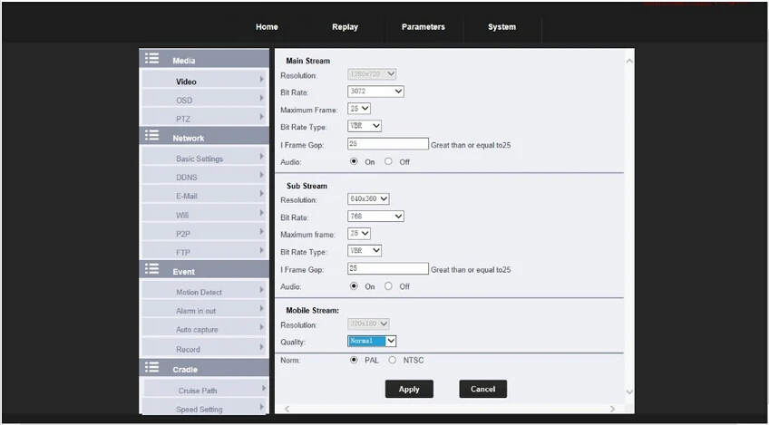Click the arrow beside E-Mail
The width and height of the screenshot is (769, 425).
262,194
